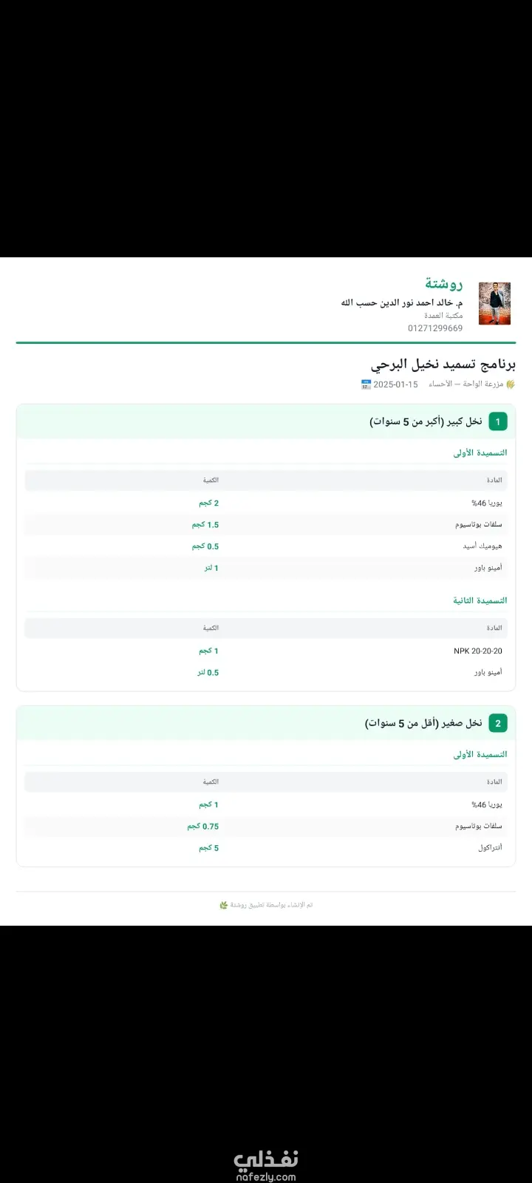Select the يوريا 46% row in the first table
This screenshot has height=1183, width=532.
point(266,503)
